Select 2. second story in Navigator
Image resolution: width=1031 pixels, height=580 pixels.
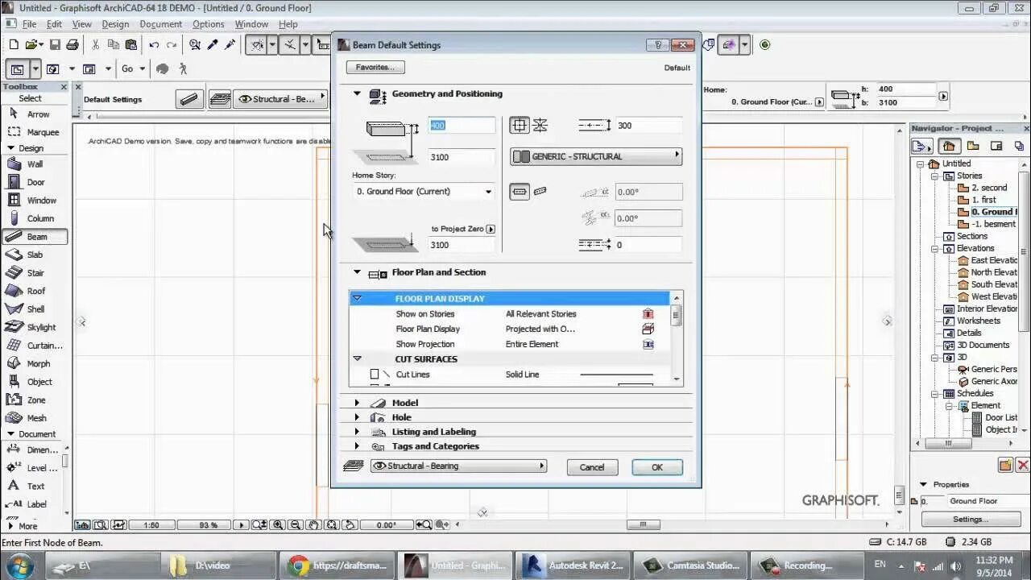[989, 188]
